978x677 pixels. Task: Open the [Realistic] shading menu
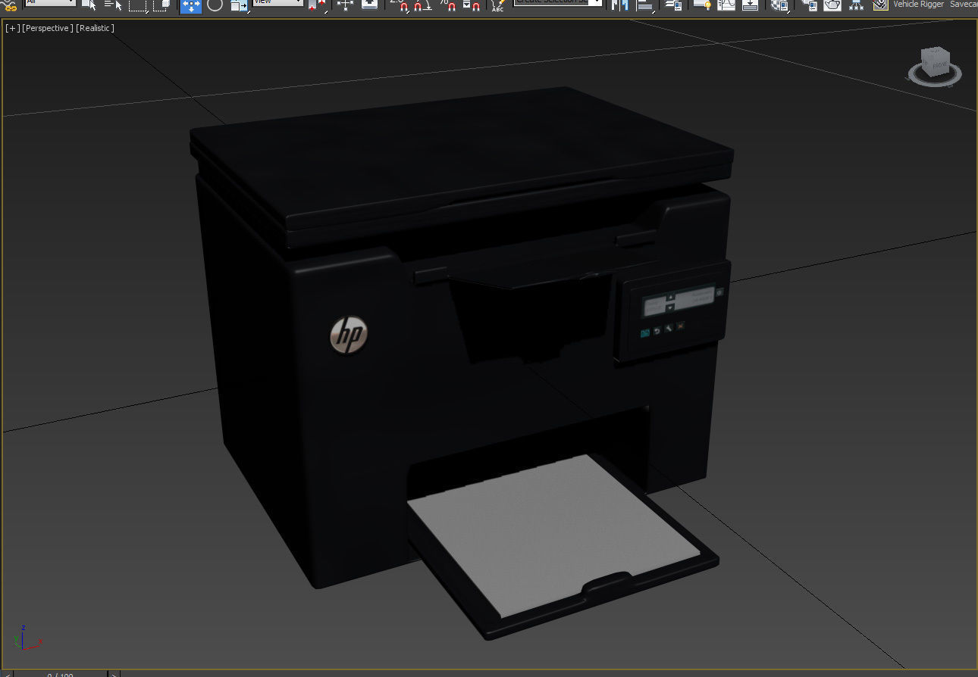[95, 28]
